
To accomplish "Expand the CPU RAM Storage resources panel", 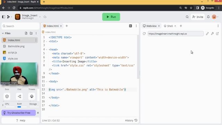I will 3,105.
